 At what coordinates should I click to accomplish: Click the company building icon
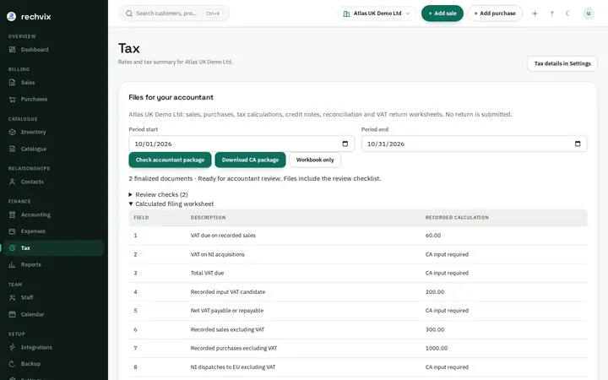pos(347,14)
